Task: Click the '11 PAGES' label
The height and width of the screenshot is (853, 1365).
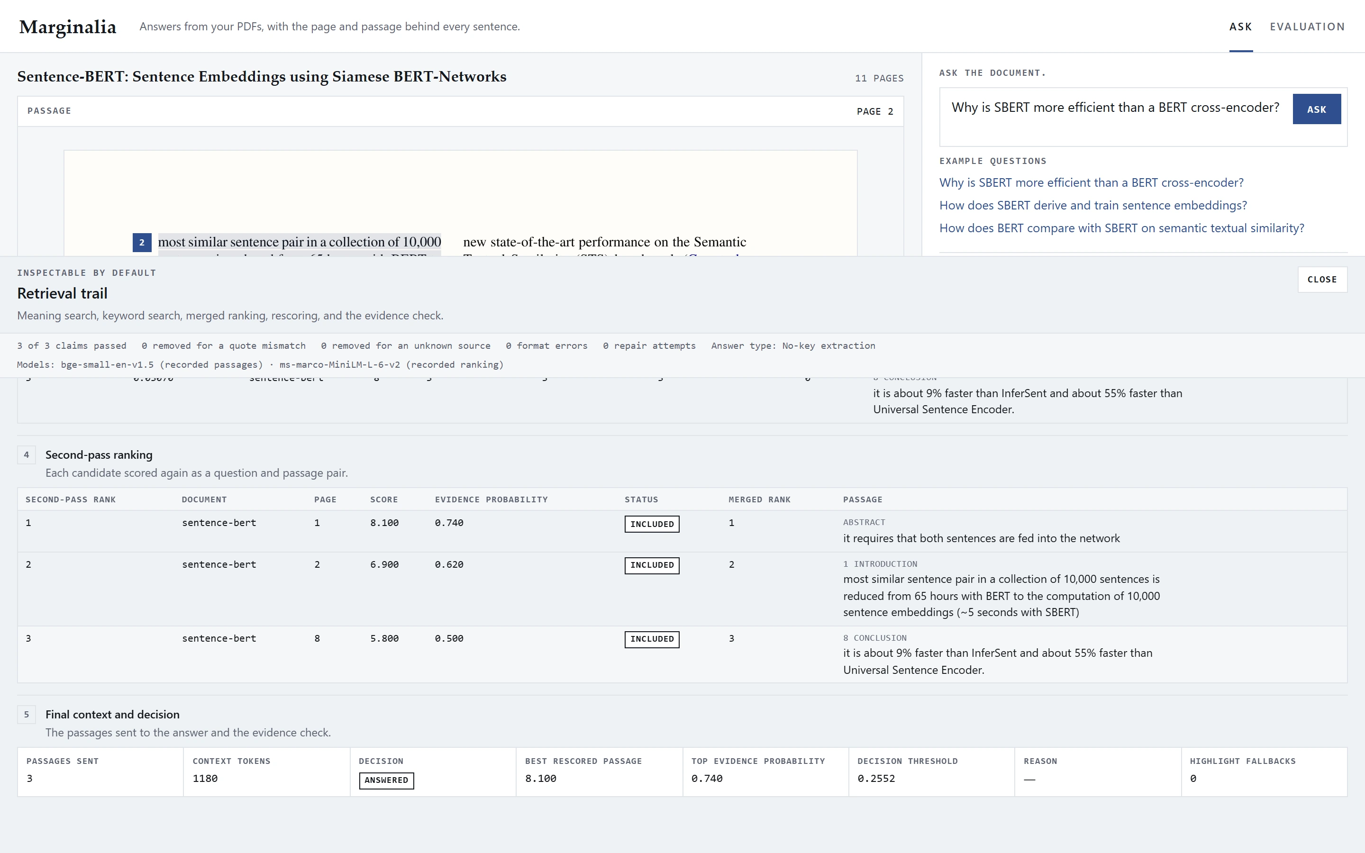Action: 879,78
